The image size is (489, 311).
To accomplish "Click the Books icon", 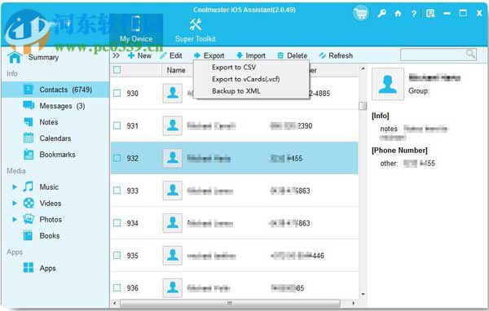I will tap(28, 235).
